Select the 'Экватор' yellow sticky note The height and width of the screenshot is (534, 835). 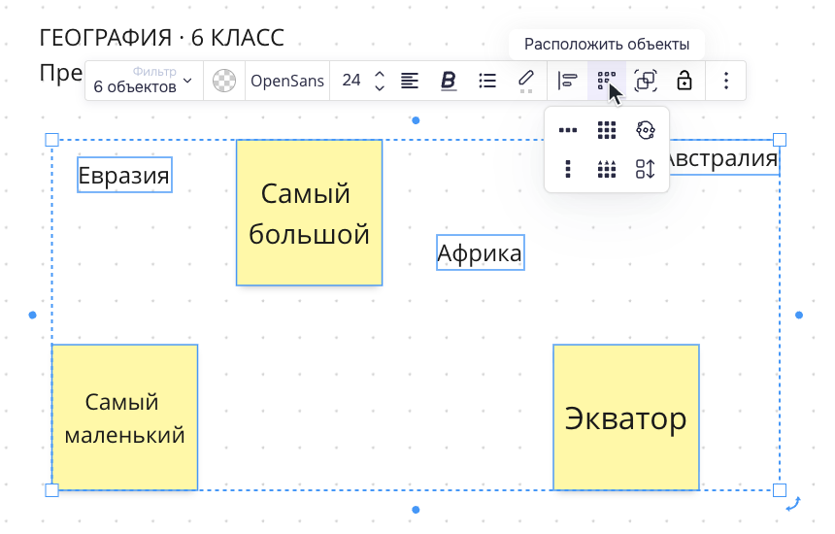[626, 417]
